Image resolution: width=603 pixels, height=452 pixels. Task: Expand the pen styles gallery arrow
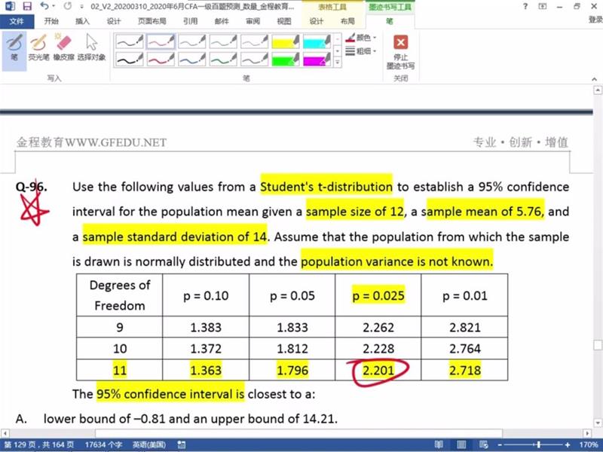(338, 63)
